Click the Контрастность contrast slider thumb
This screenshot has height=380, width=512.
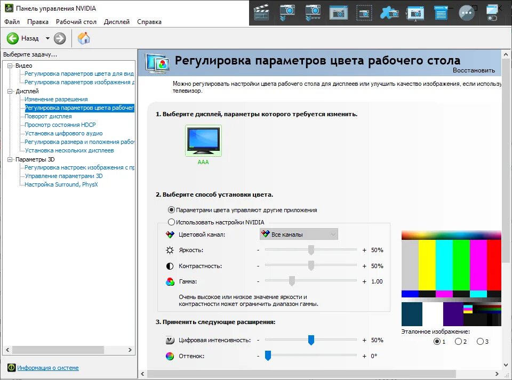[x=311, y=265]
